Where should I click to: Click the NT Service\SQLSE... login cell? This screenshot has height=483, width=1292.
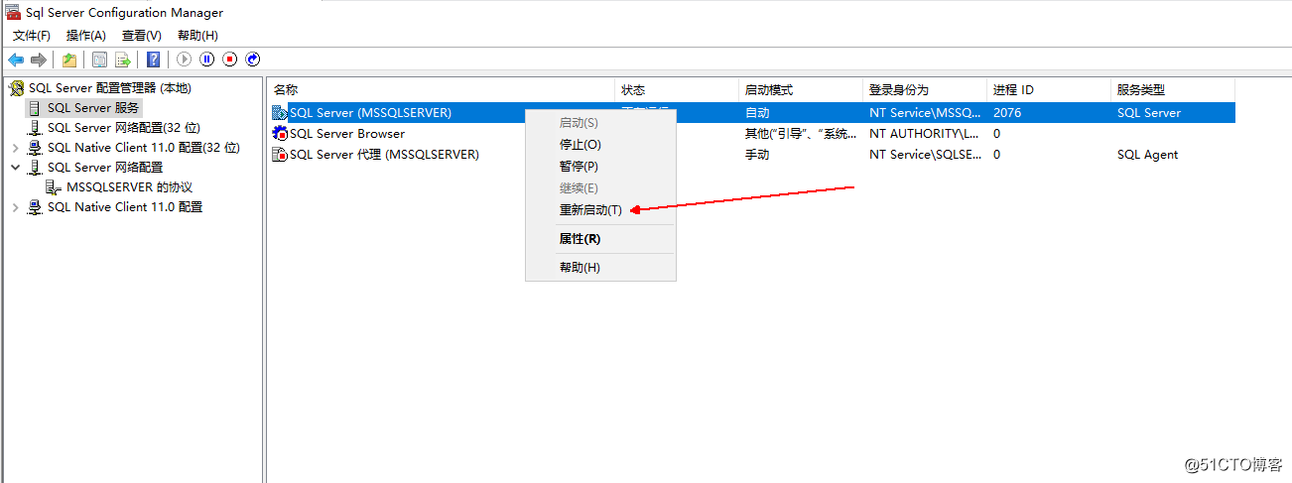point(925,155)
